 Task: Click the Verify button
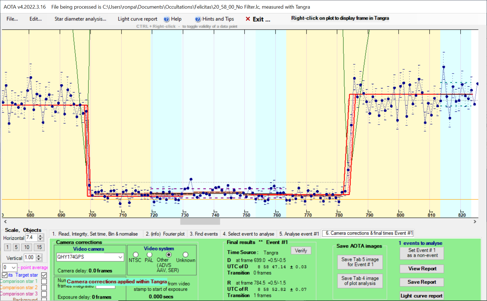(x=301, y=251)
